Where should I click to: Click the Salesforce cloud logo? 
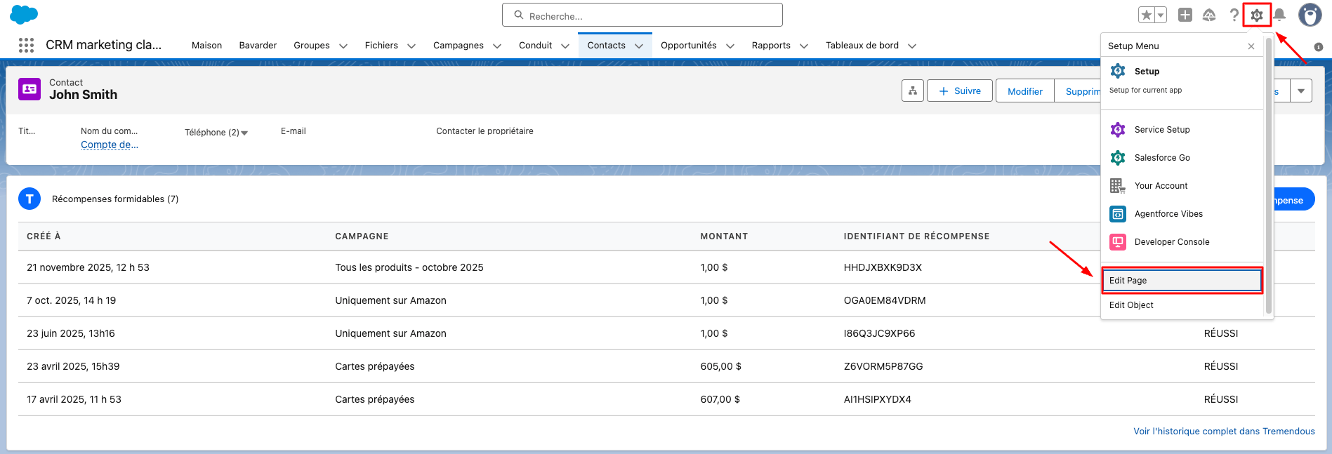(24, 15)
